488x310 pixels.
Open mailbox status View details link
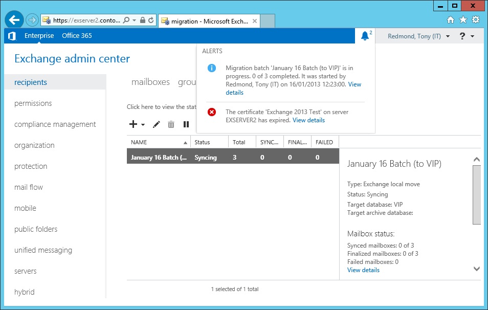(363, 270)
